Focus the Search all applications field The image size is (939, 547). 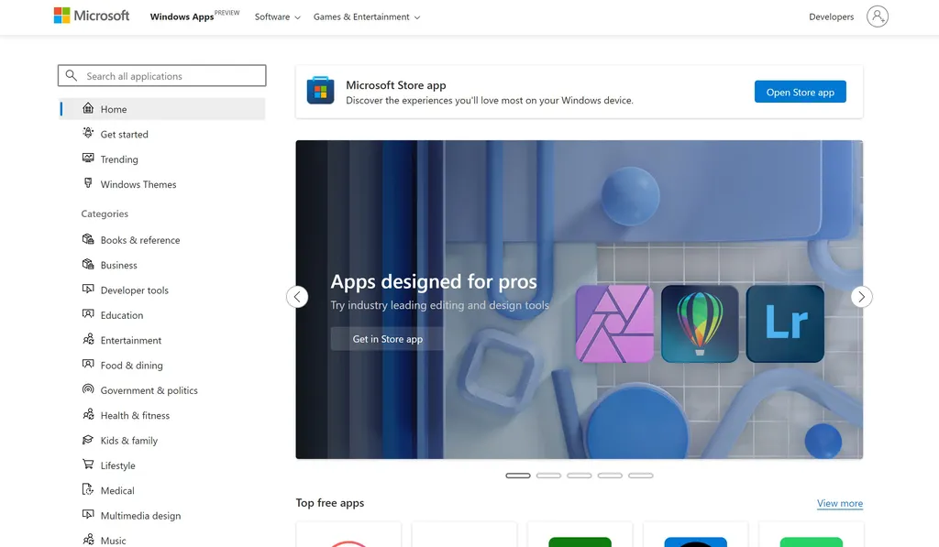161,75
